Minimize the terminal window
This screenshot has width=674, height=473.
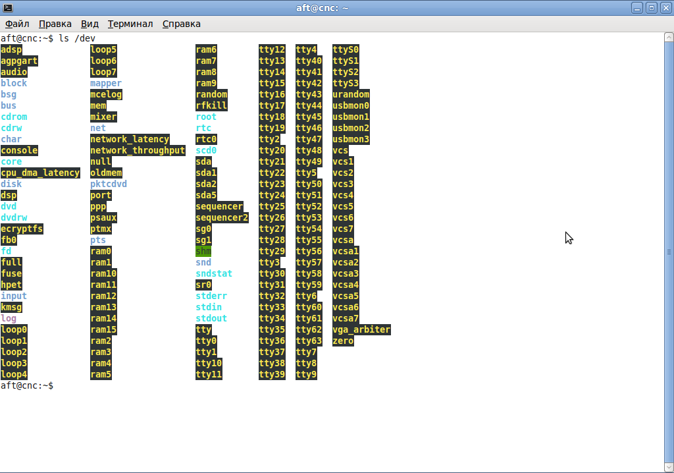tap(637, 8)
